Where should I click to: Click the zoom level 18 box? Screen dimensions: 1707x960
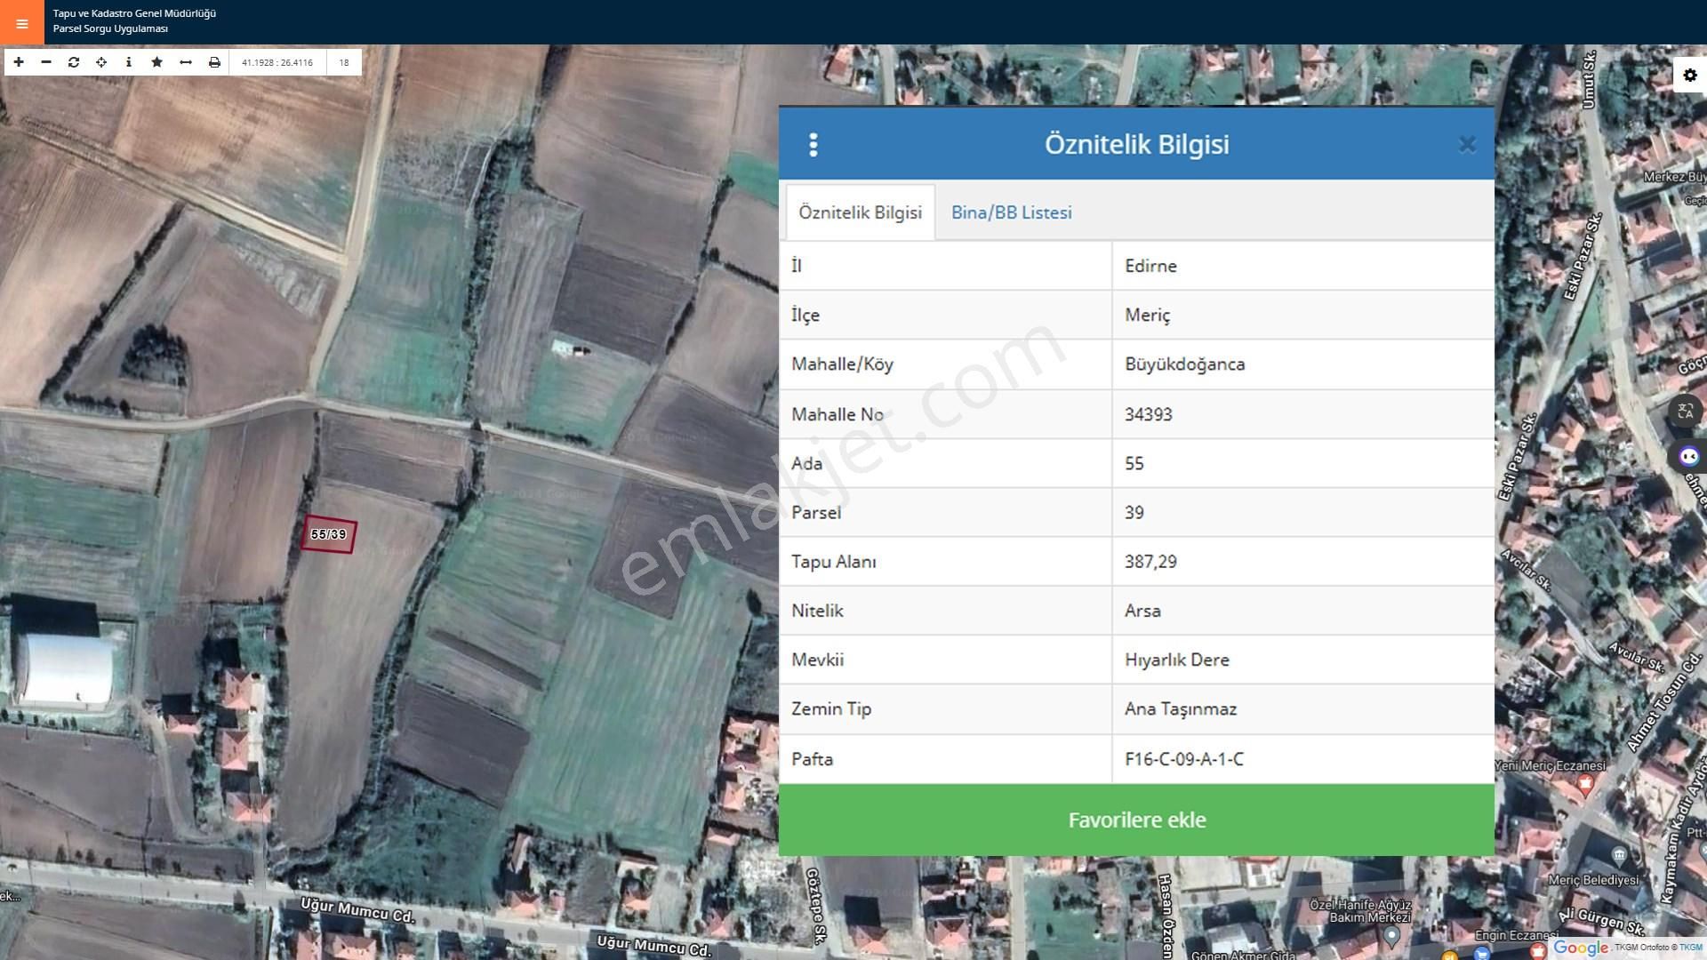(344, 62)
